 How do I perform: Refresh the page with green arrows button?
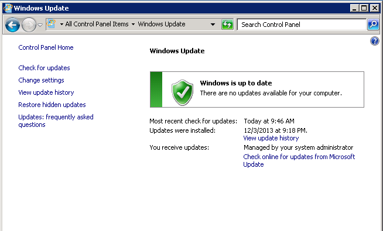click(227, 25)
